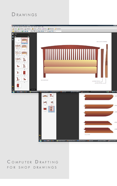Image resolution: width=117 pixels, height=186 pixels.
Task: Select the Marquee Zoom magnifier tool
Action: pos(39,31)
